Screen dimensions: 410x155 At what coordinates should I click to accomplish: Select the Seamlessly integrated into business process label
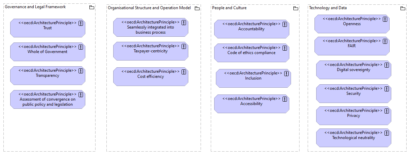[151, 30]
